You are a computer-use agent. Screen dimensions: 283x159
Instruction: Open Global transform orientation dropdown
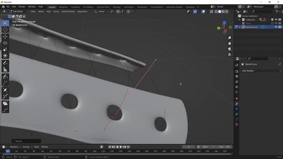[101, 11]
